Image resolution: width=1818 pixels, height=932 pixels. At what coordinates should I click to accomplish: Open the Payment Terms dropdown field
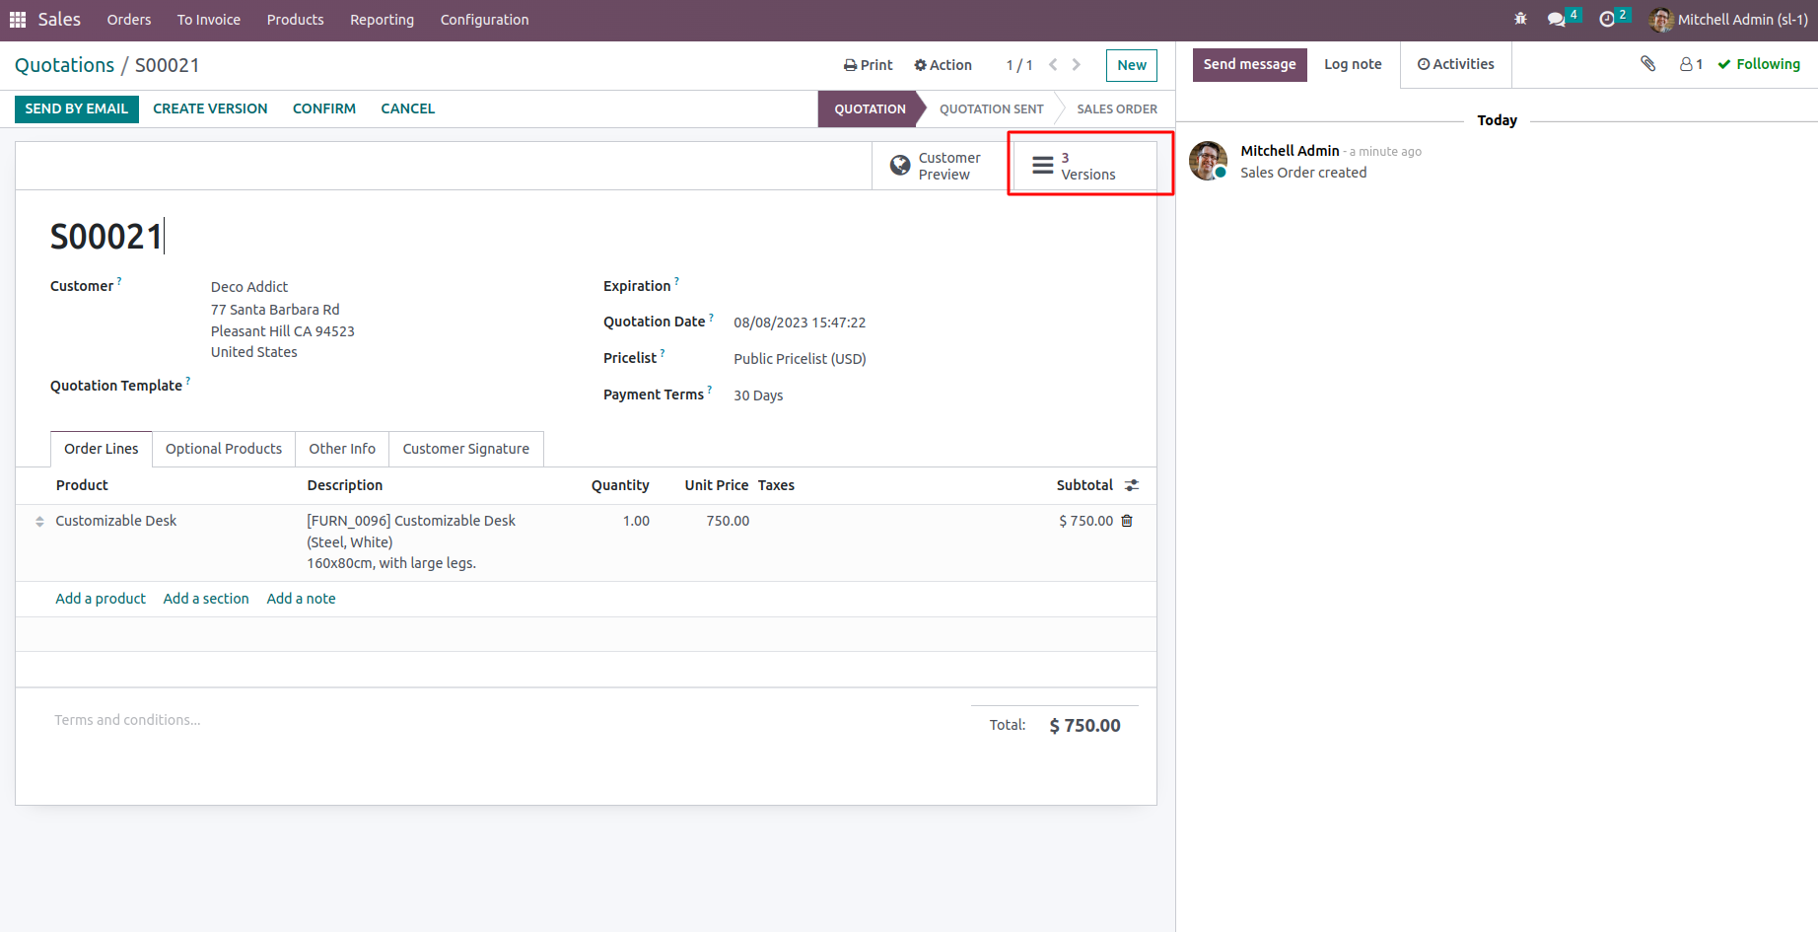click(758, 395)
